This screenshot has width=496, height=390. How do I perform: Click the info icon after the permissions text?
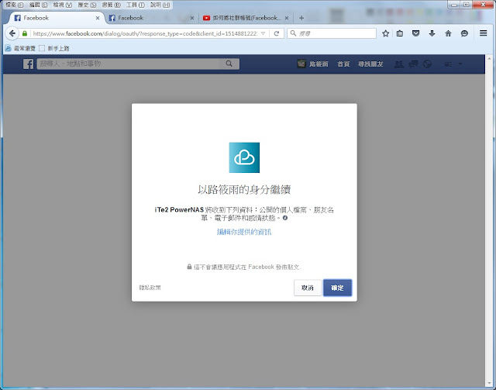pyautogui.click(x=285, y=218)
